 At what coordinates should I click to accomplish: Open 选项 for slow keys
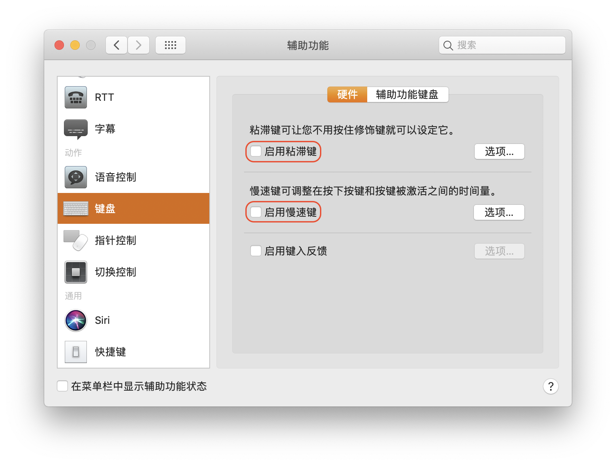[499, 213]
